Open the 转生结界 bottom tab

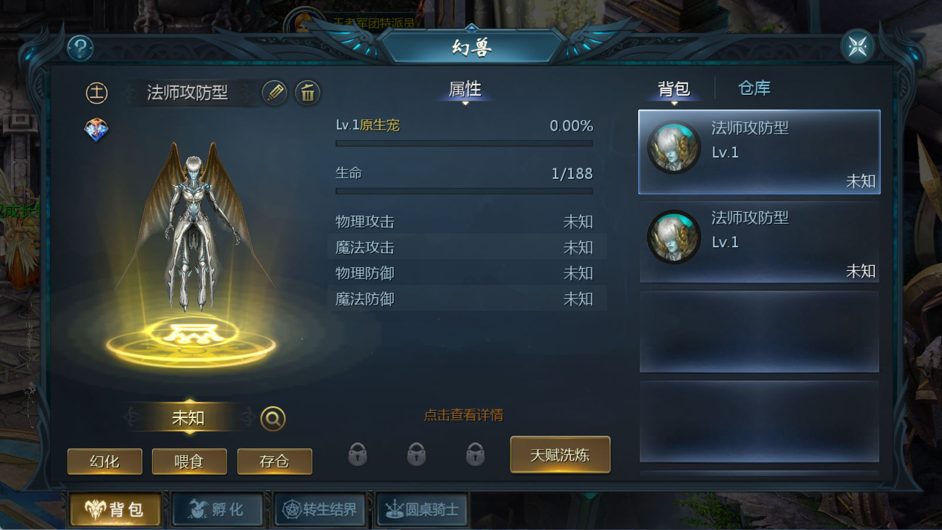[320, 509]
